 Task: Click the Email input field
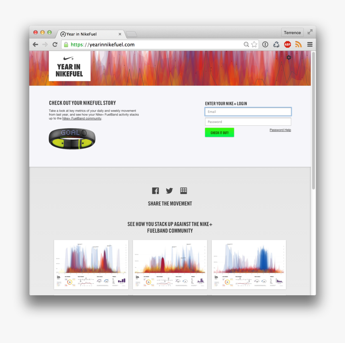coord(248,111)
